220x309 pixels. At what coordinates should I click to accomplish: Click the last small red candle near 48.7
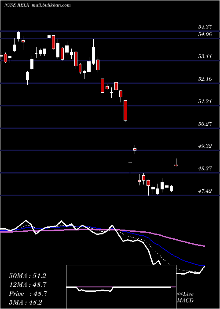pyautogui.click(x=176, y=165)
